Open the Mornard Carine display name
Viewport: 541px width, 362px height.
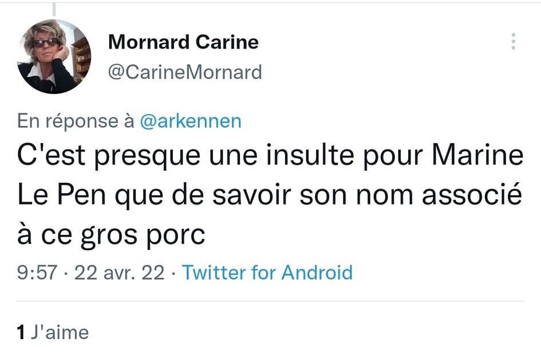pyautogui.click(x=183, y=42)
